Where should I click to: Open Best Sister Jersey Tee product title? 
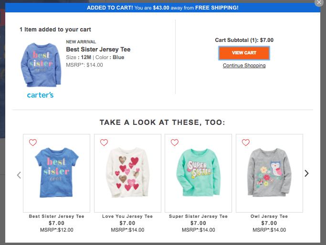click(x=98, y=50)
